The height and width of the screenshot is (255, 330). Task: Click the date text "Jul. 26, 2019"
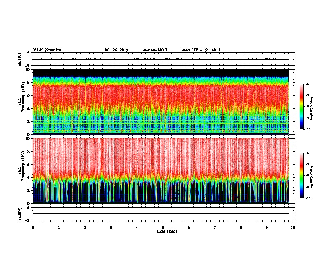click(x=116, y=50)
